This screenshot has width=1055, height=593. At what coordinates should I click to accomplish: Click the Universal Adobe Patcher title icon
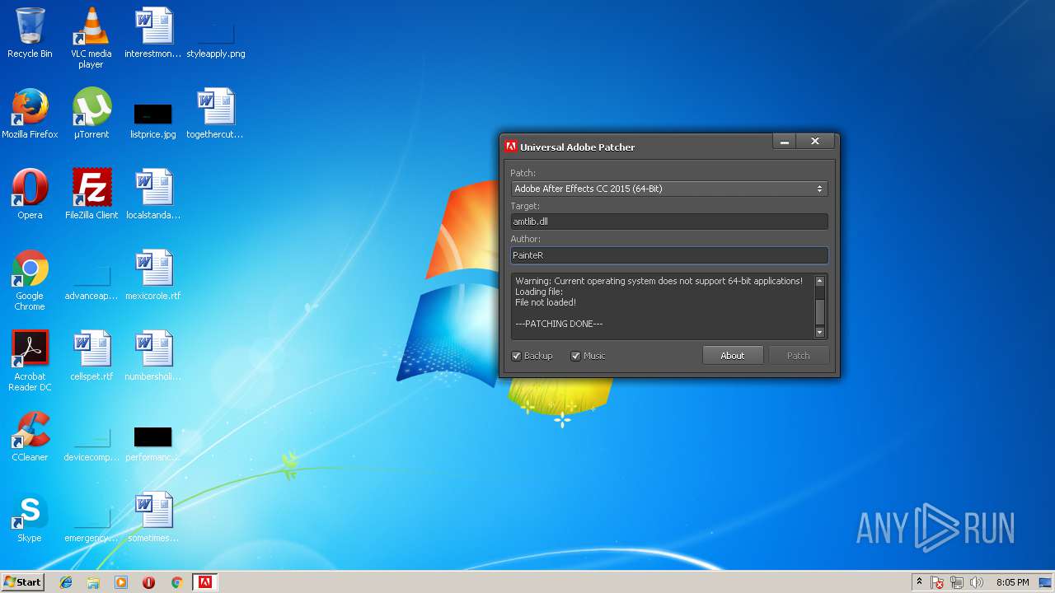(x=511, y=147)
